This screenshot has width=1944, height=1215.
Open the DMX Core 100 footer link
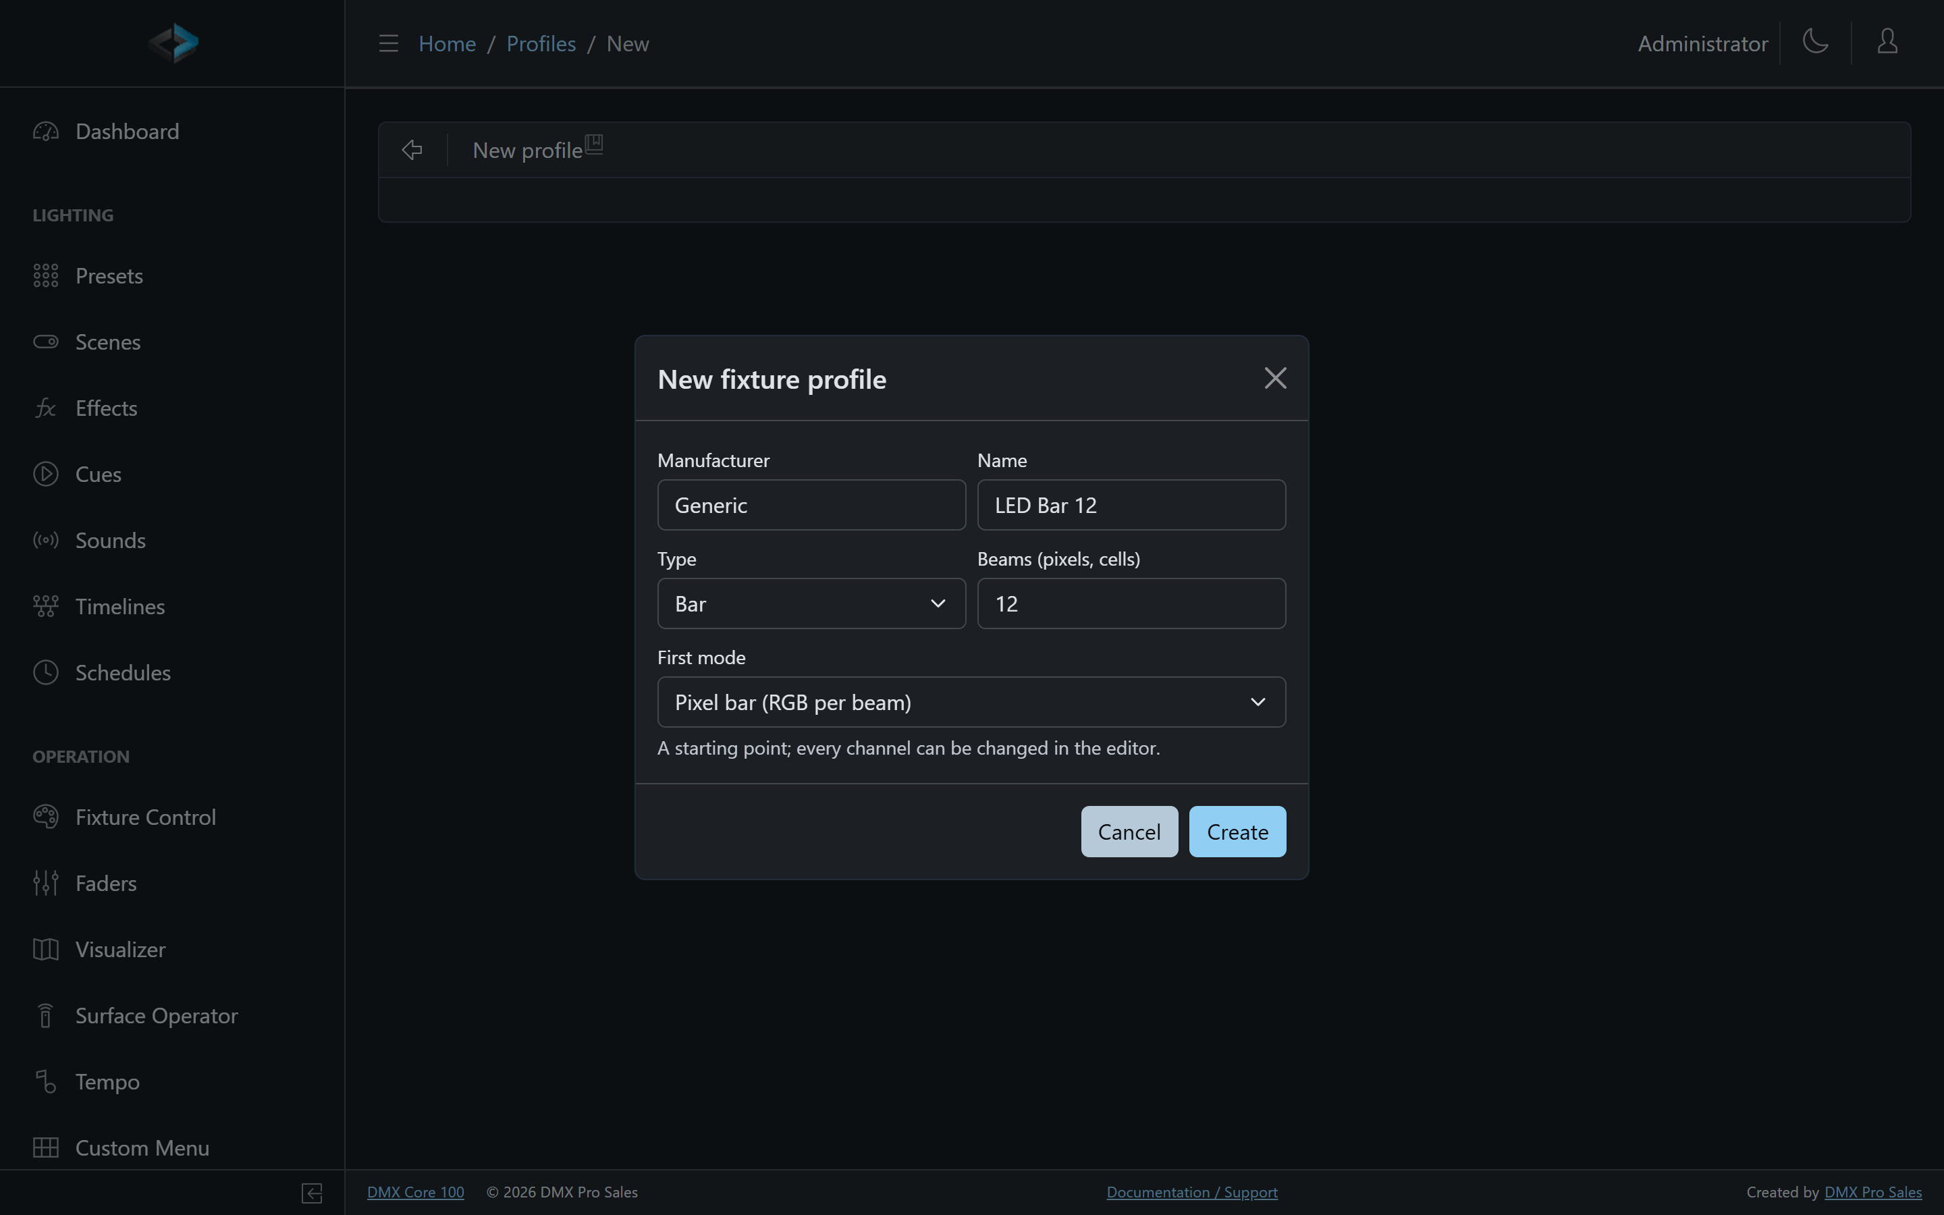pyautogui.click(x=415, y=1193)
